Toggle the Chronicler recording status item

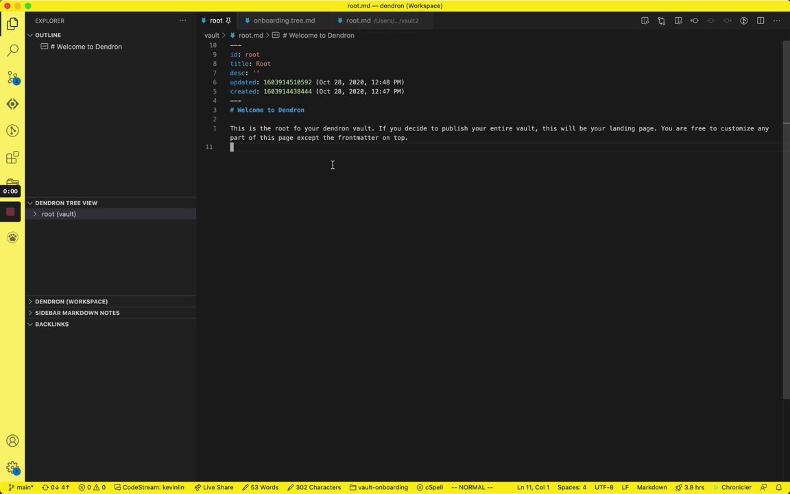tap(732, 487)
